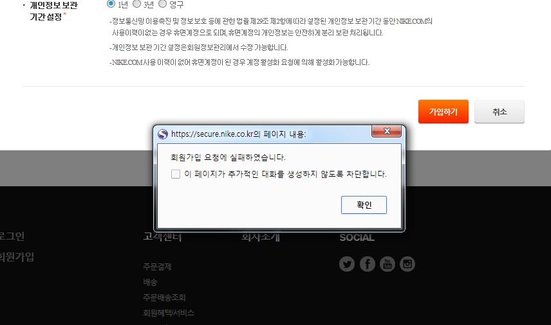Open the 회원혜택/서비스 link
The width and height of the screenshot is (551, 325).
168,313
